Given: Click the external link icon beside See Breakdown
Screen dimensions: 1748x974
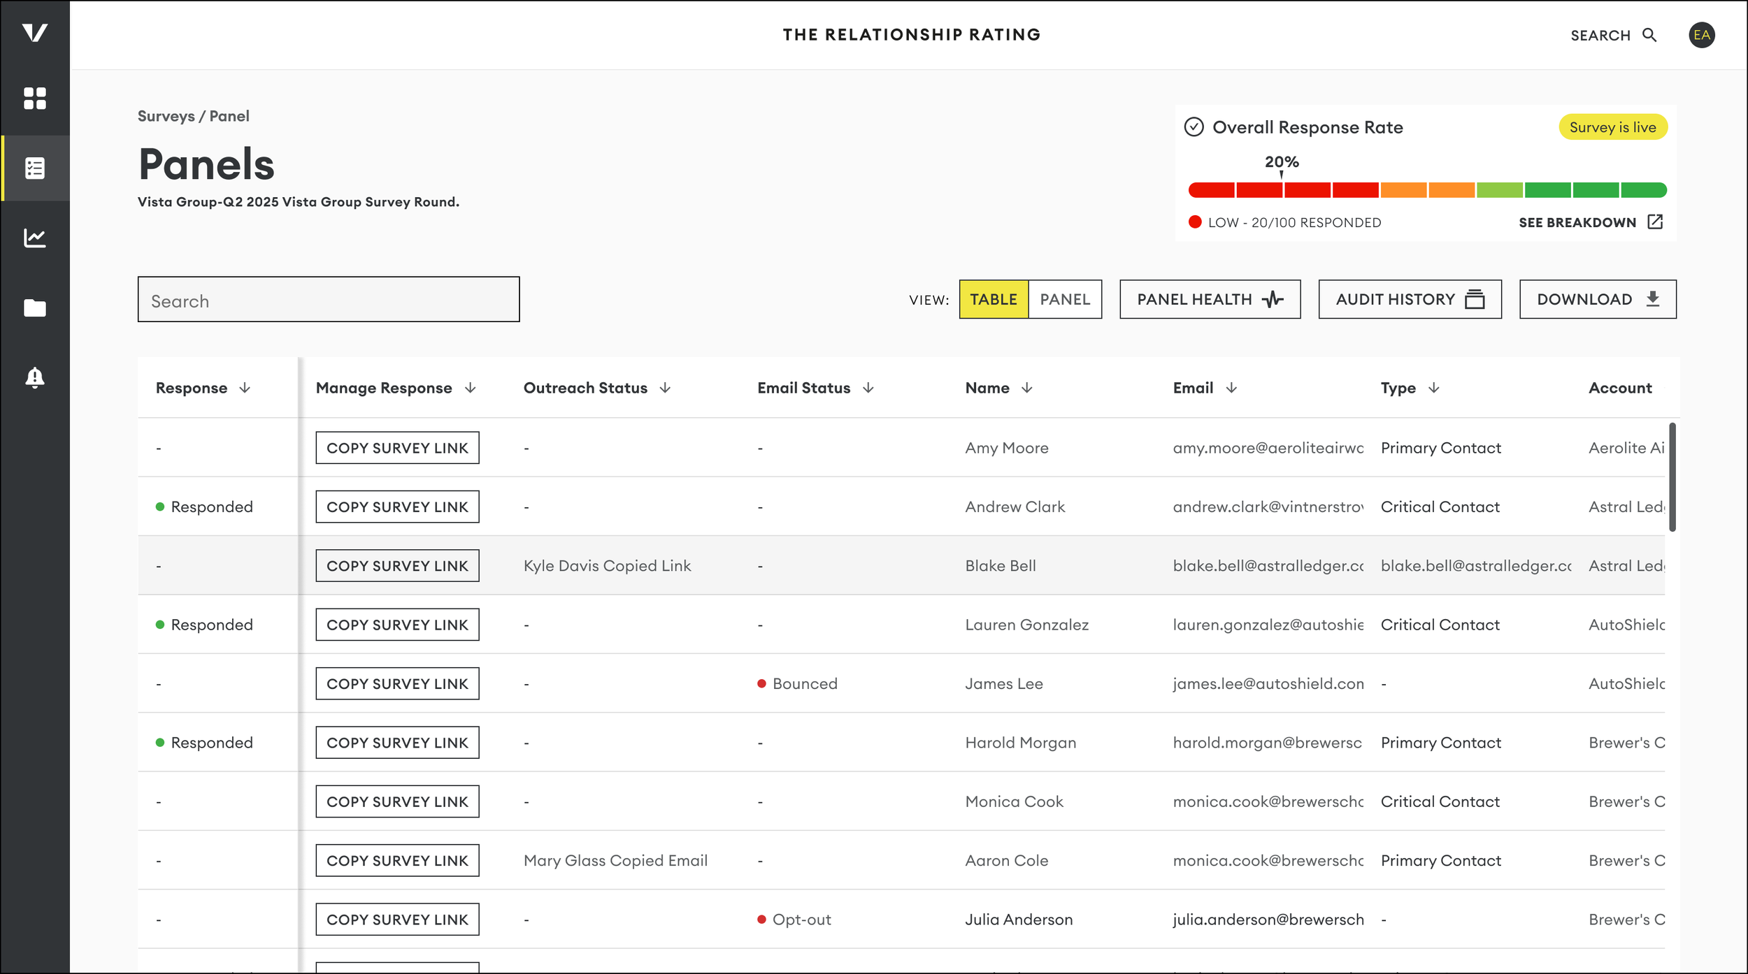Looking at the screenshot, I should 1656,222.
